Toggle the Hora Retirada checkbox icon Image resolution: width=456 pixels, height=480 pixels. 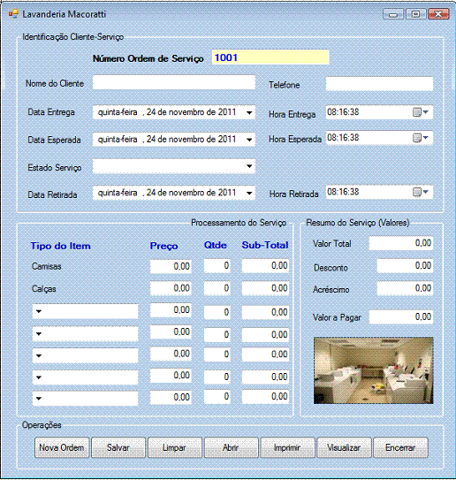[x=417, y=192]
